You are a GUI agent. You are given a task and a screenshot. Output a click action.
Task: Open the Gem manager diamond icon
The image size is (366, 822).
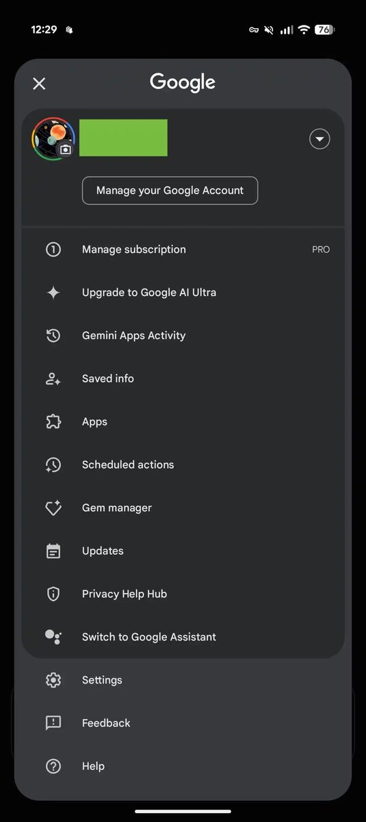[x=53, y=508]
